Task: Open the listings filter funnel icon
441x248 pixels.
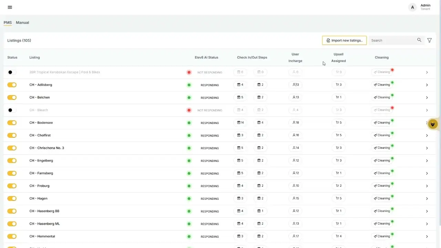Action: pyautogui.click(x=430, y=40)
